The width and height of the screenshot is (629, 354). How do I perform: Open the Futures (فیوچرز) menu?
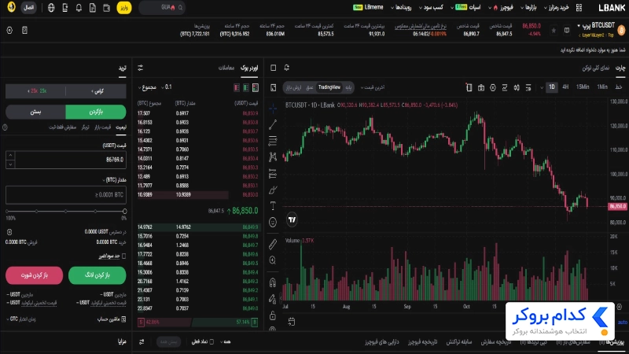pos(502,8)
